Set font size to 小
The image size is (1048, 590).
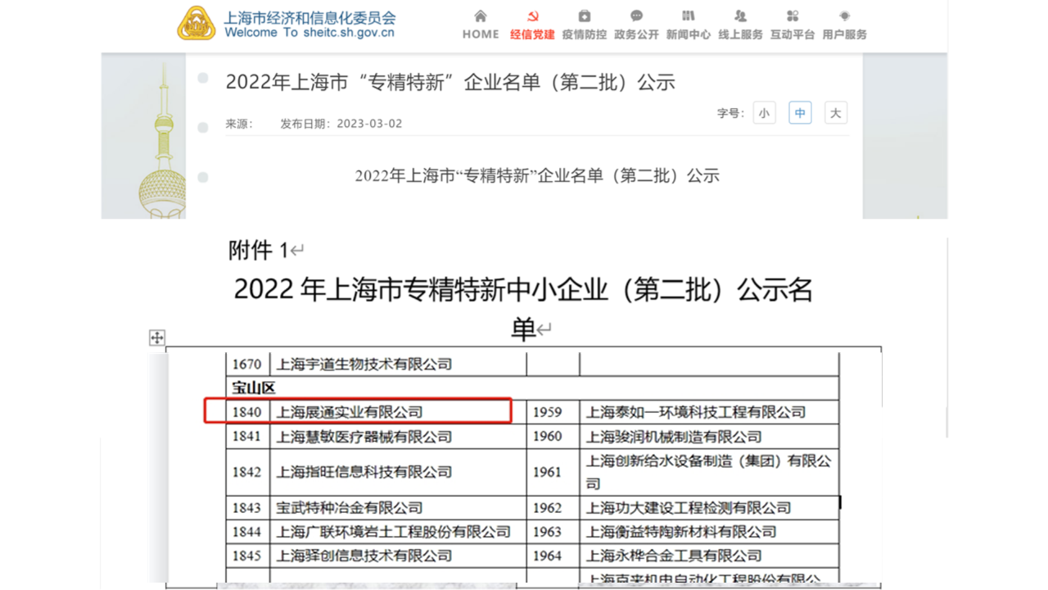[x=764, y=113]
